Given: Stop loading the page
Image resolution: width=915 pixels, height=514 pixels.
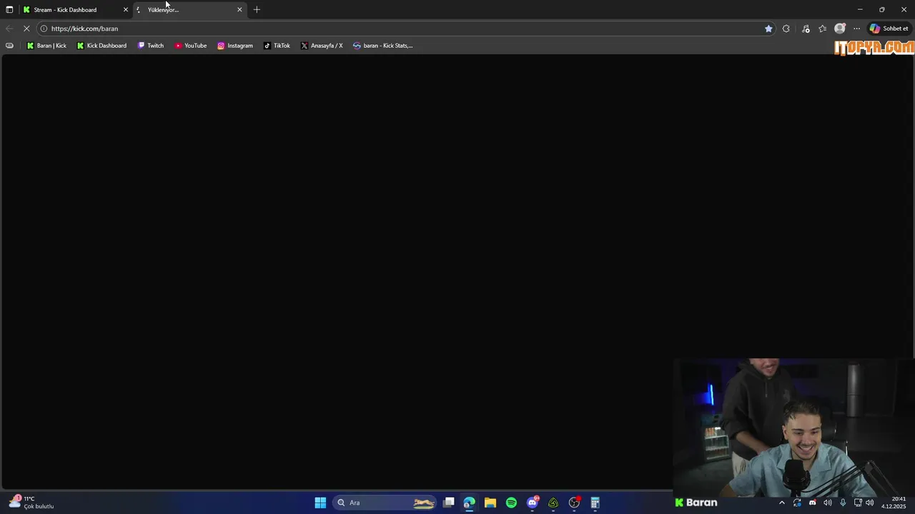Looking at the screenshot, I should pyautogui.click(x=26, y=29).
